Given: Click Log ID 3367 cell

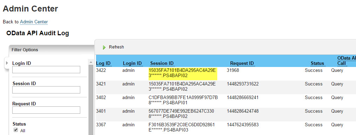Looking at the screenshot, I should click(x=101, y=125).
